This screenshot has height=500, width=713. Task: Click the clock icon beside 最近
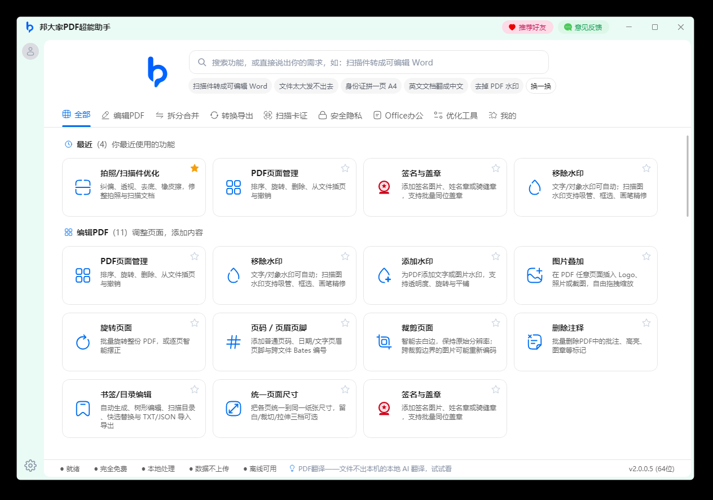(68, 144)
